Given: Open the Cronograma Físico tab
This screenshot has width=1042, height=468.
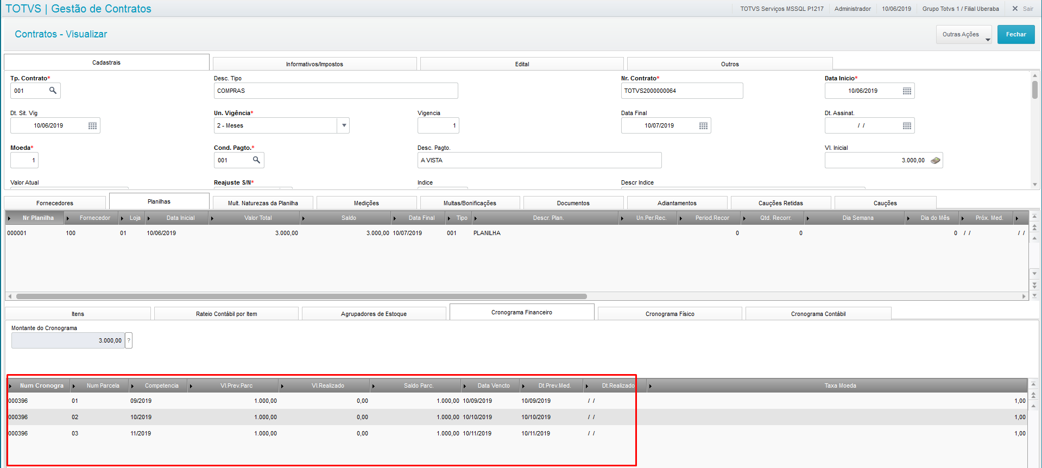Looking at the screenshot, I should coord(670,314).
